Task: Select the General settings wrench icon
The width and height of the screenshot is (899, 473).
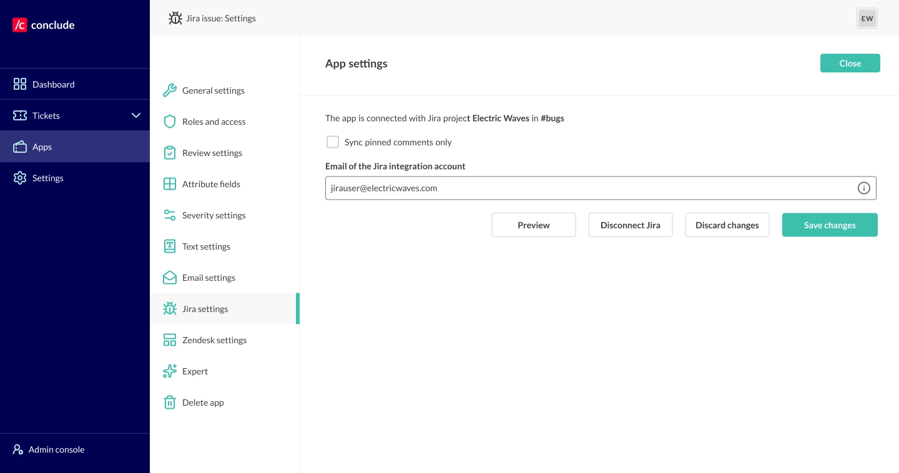Action: pyautogui.click(x=170, y=90)
